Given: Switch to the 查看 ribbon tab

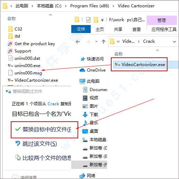Looking at the screenshot, I should click(136, 29).
